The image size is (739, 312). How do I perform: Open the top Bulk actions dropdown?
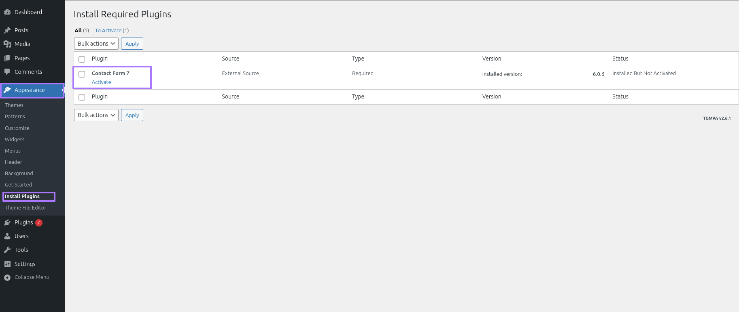click(x=96, y=44)
